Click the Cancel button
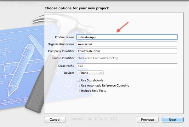 point(55,119)
